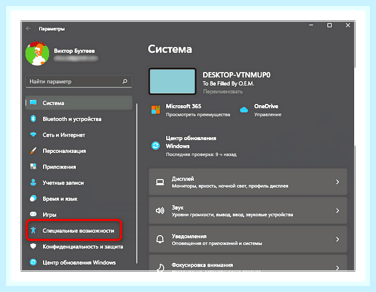The height and width of the screenshot is (292, 376).
Task: Expand the Звук row chevron
Action: click(338, 211)
